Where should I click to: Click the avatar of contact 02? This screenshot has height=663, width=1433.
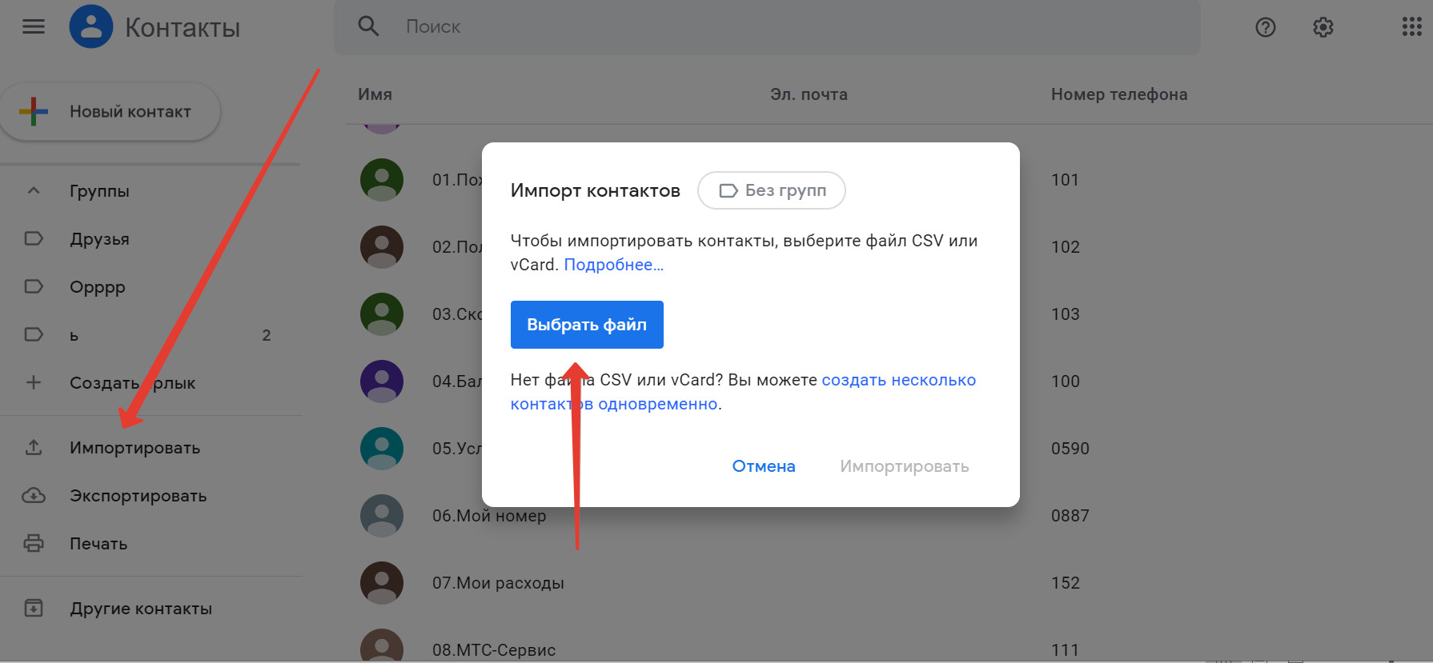(x=382, y=246)
